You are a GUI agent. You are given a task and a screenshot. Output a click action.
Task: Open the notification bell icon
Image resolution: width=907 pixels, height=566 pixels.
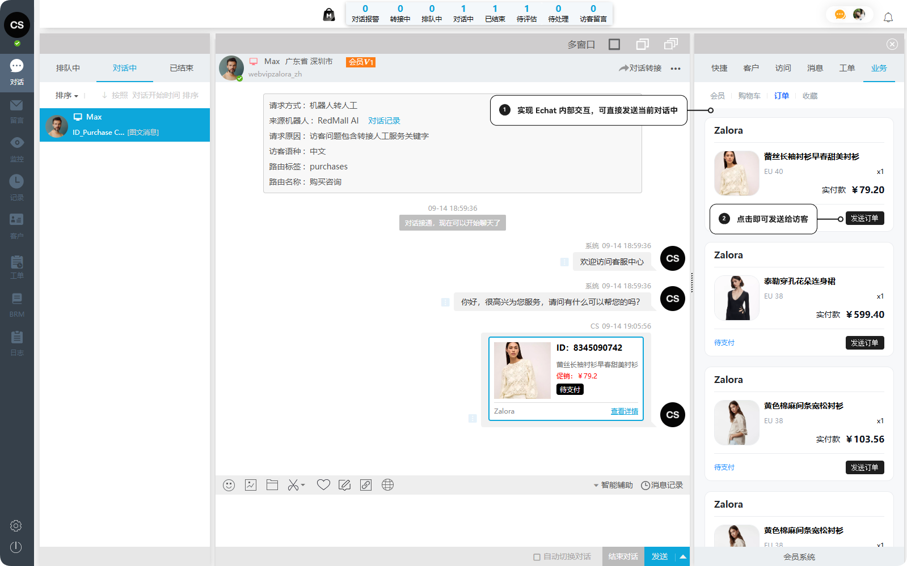click(x=888, y=18)
